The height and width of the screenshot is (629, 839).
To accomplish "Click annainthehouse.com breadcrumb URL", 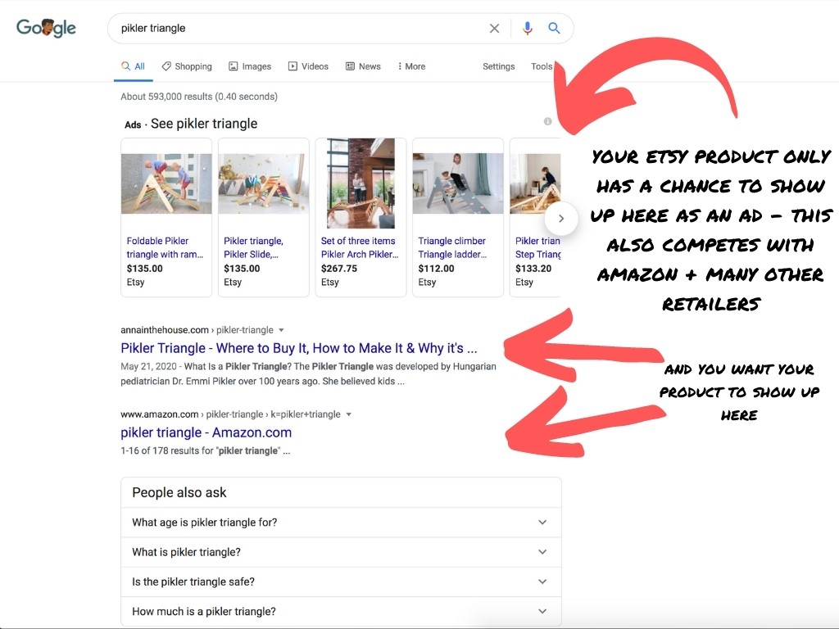I will [197, 330].
